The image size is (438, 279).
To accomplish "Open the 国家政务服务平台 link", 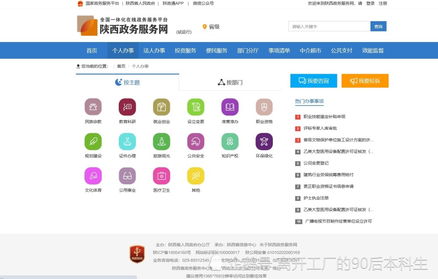I will click(102, 4).
